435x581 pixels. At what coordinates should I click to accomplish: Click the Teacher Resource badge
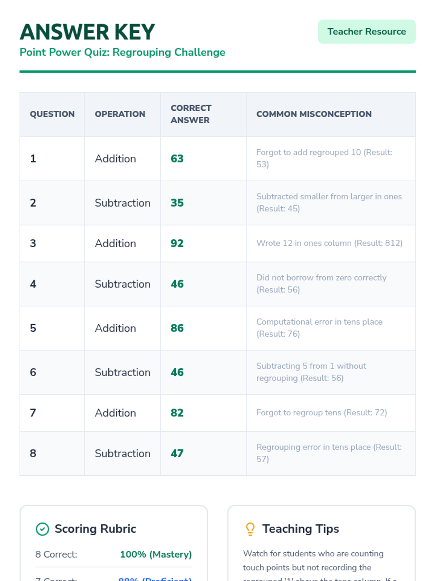click(366, 32)
